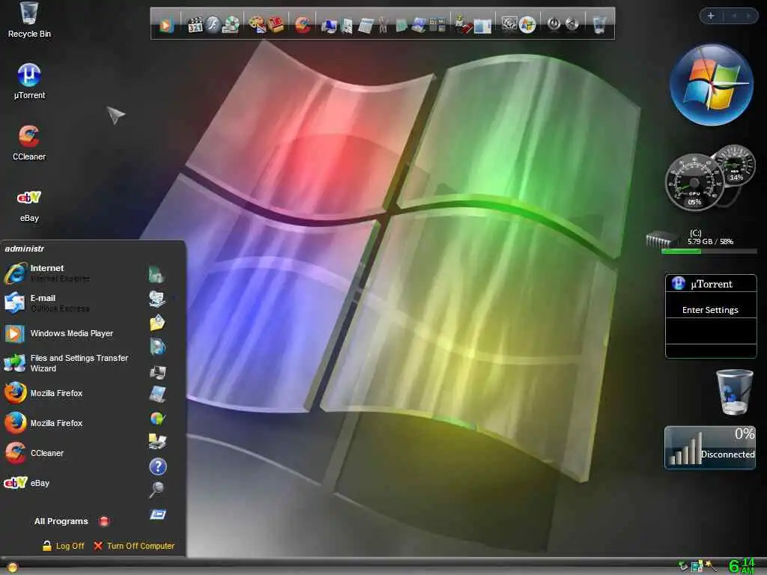
Task: Click the Start orb on the taskbar
Action: 12,568
